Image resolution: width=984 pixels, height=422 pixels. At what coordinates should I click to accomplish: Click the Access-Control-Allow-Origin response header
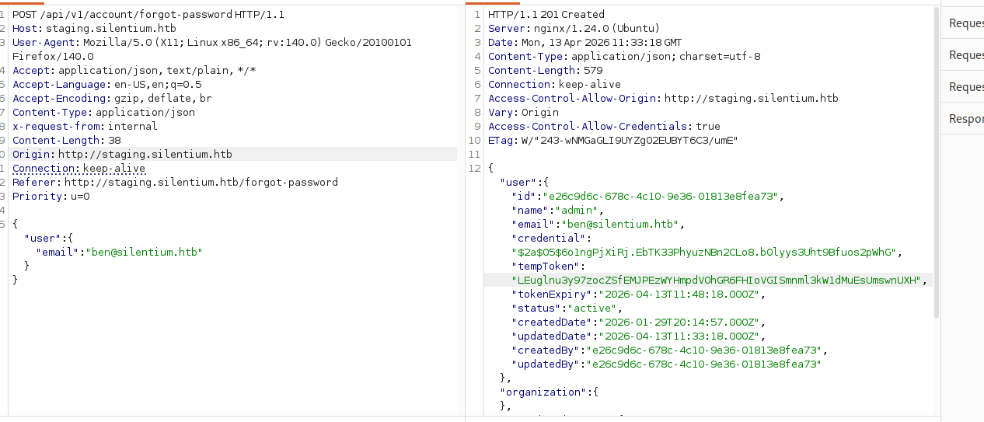(663, 99)
